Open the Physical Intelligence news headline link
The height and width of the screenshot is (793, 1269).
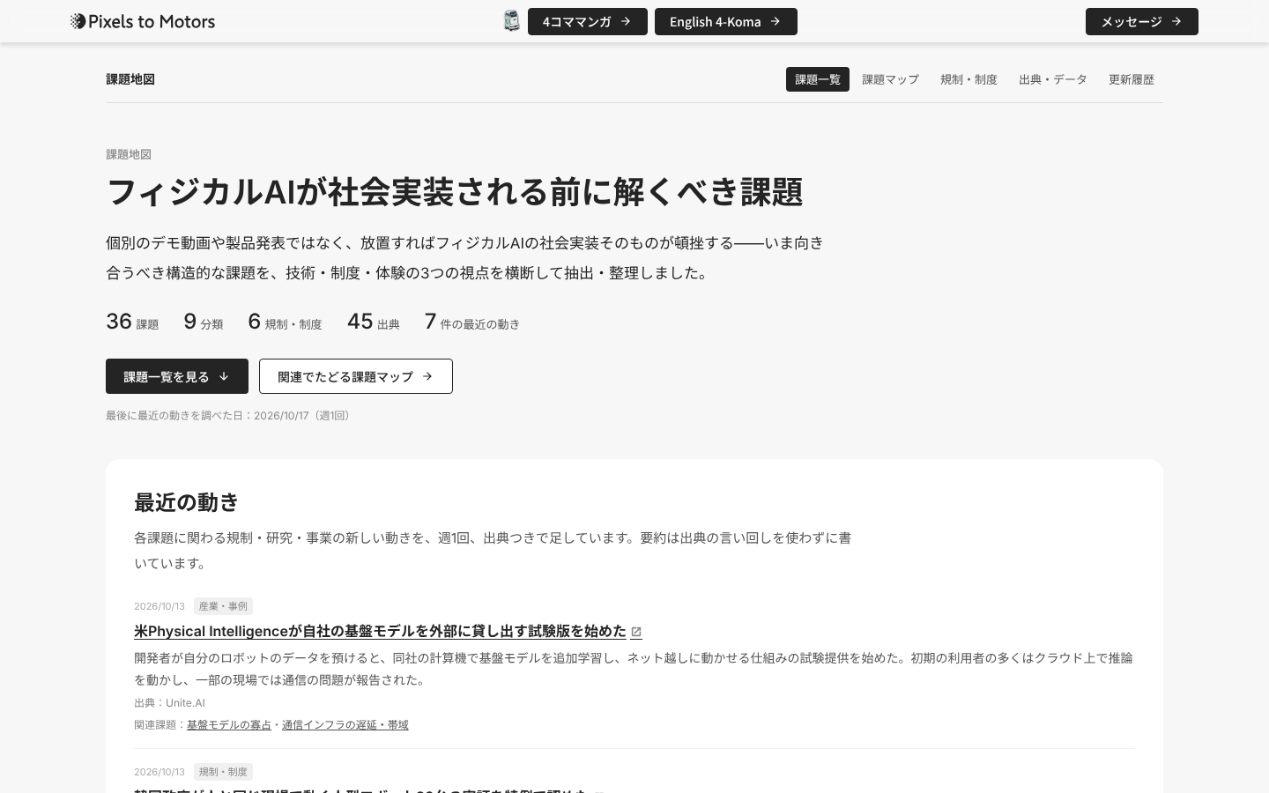380,631
